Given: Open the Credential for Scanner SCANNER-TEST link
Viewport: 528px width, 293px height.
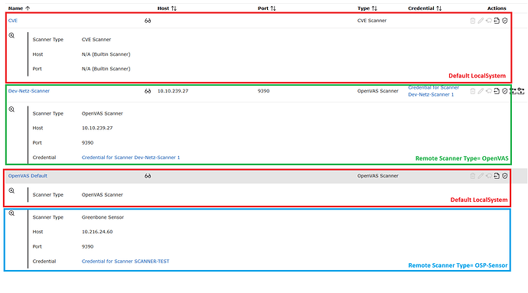Looking at the screenshot, I should tap(125, 262).
